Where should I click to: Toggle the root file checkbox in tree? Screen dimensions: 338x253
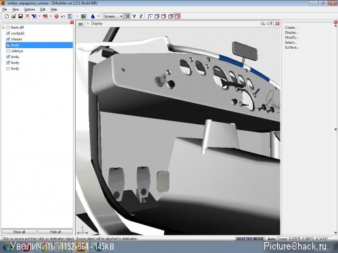[x=8, y=28]
